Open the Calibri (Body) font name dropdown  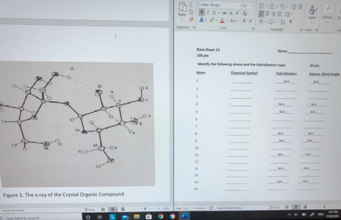[220, 5]
